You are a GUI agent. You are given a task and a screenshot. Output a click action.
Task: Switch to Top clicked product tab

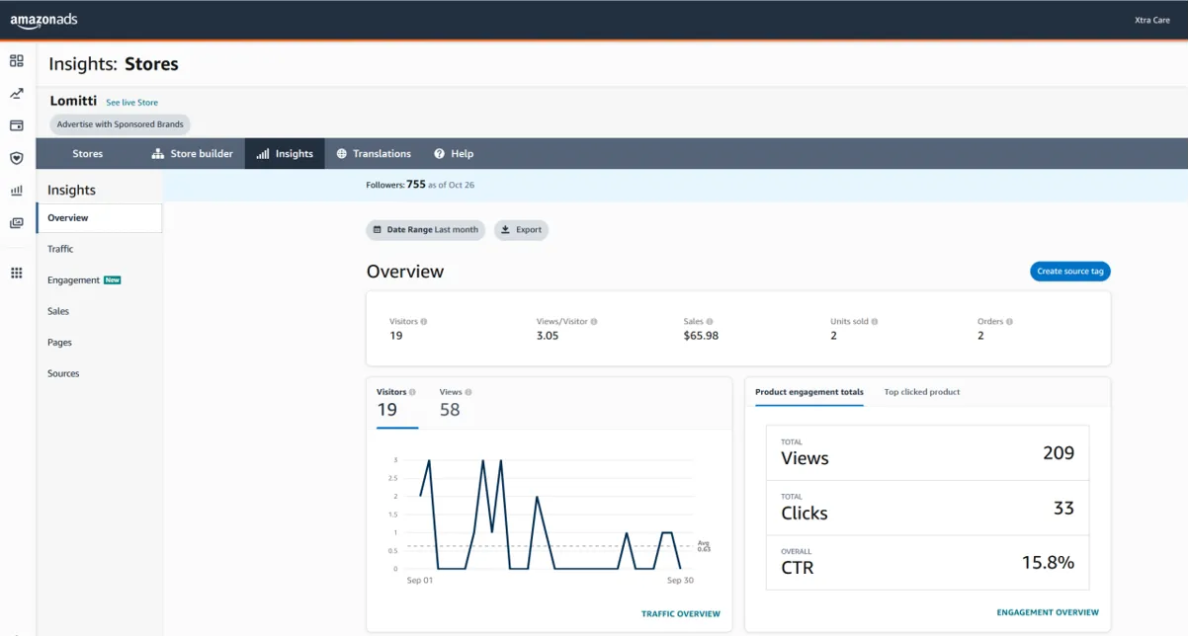921,392
